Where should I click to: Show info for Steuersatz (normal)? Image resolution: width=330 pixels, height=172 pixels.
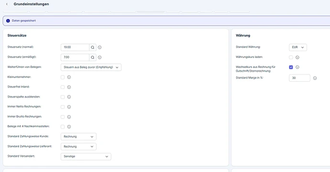[100, 47]
